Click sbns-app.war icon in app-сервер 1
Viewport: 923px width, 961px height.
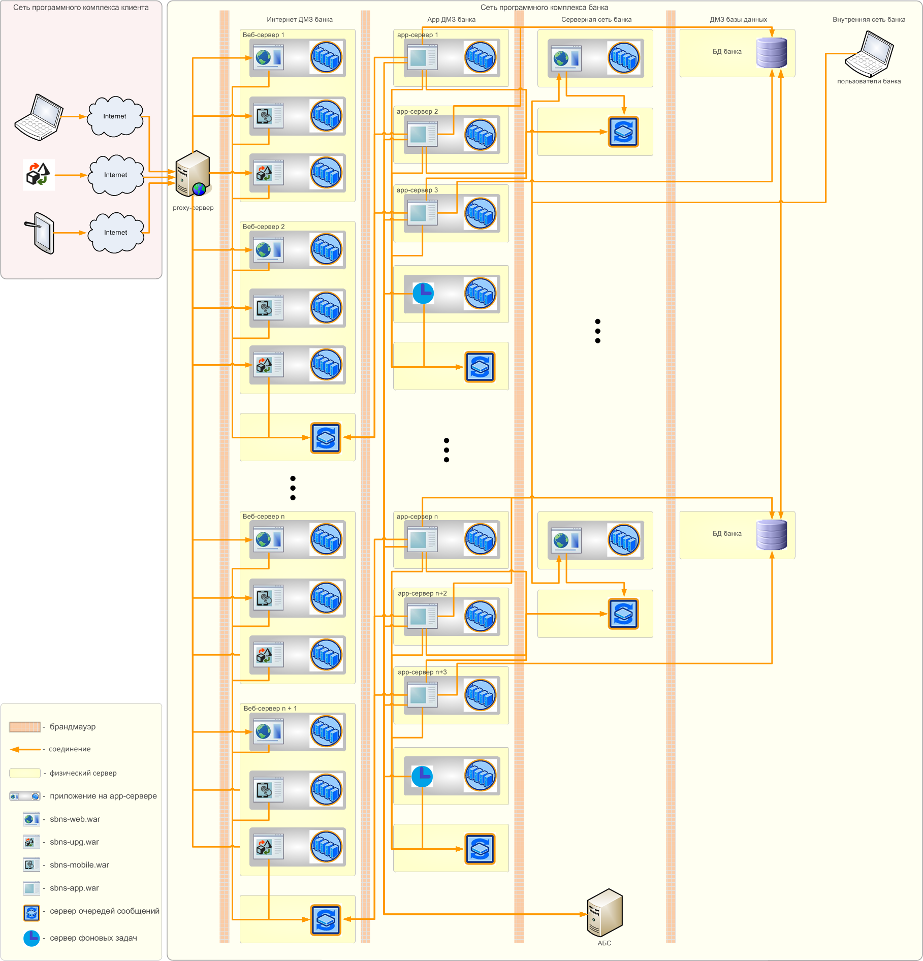[x=423, y=57]
